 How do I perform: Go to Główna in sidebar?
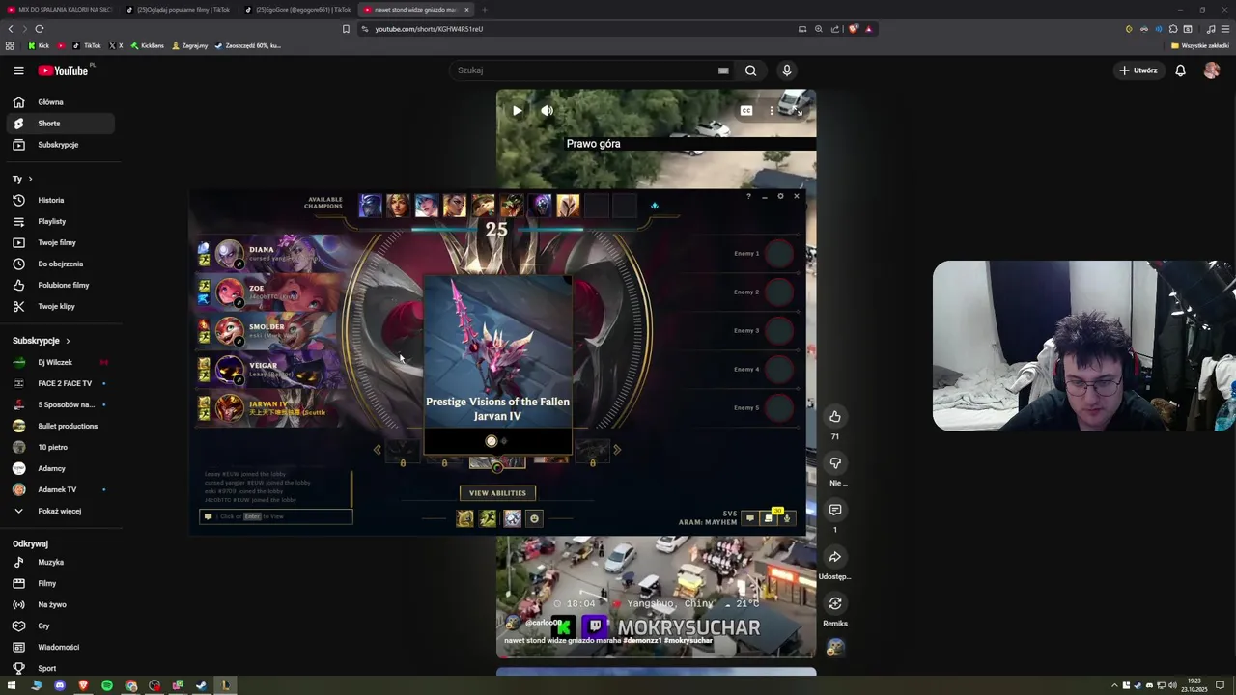click(x=58, y=102)
